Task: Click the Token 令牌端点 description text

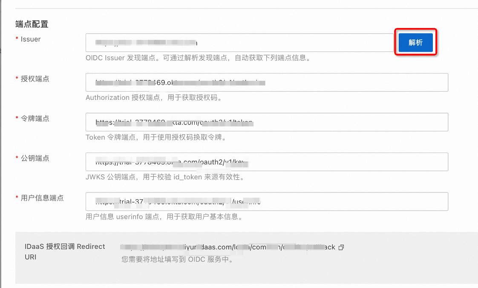Action: 156,137
